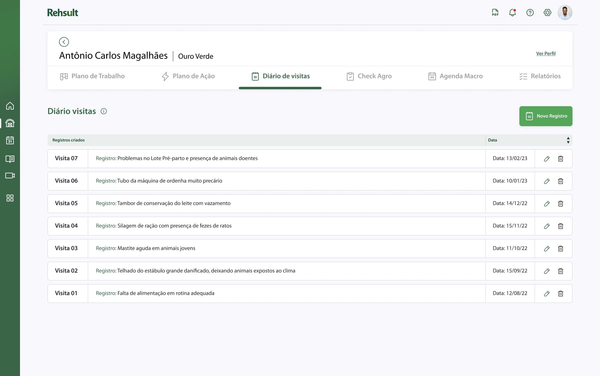600x376 pixels.
Task: Switch to the Plano de Ação tab
Action: point(188,76)
